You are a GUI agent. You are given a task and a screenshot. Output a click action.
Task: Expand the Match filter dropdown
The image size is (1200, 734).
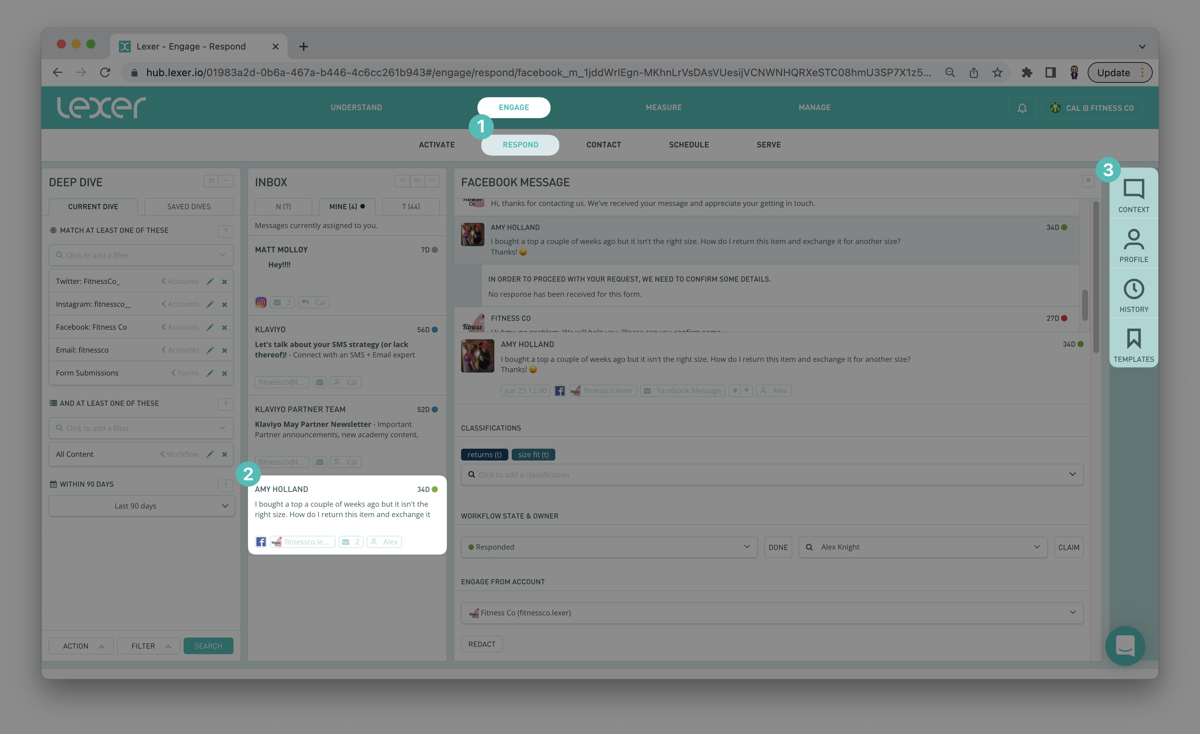coord(222,255)
